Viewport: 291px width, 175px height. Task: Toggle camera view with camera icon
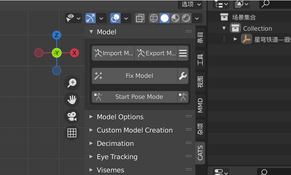(72, 116)
